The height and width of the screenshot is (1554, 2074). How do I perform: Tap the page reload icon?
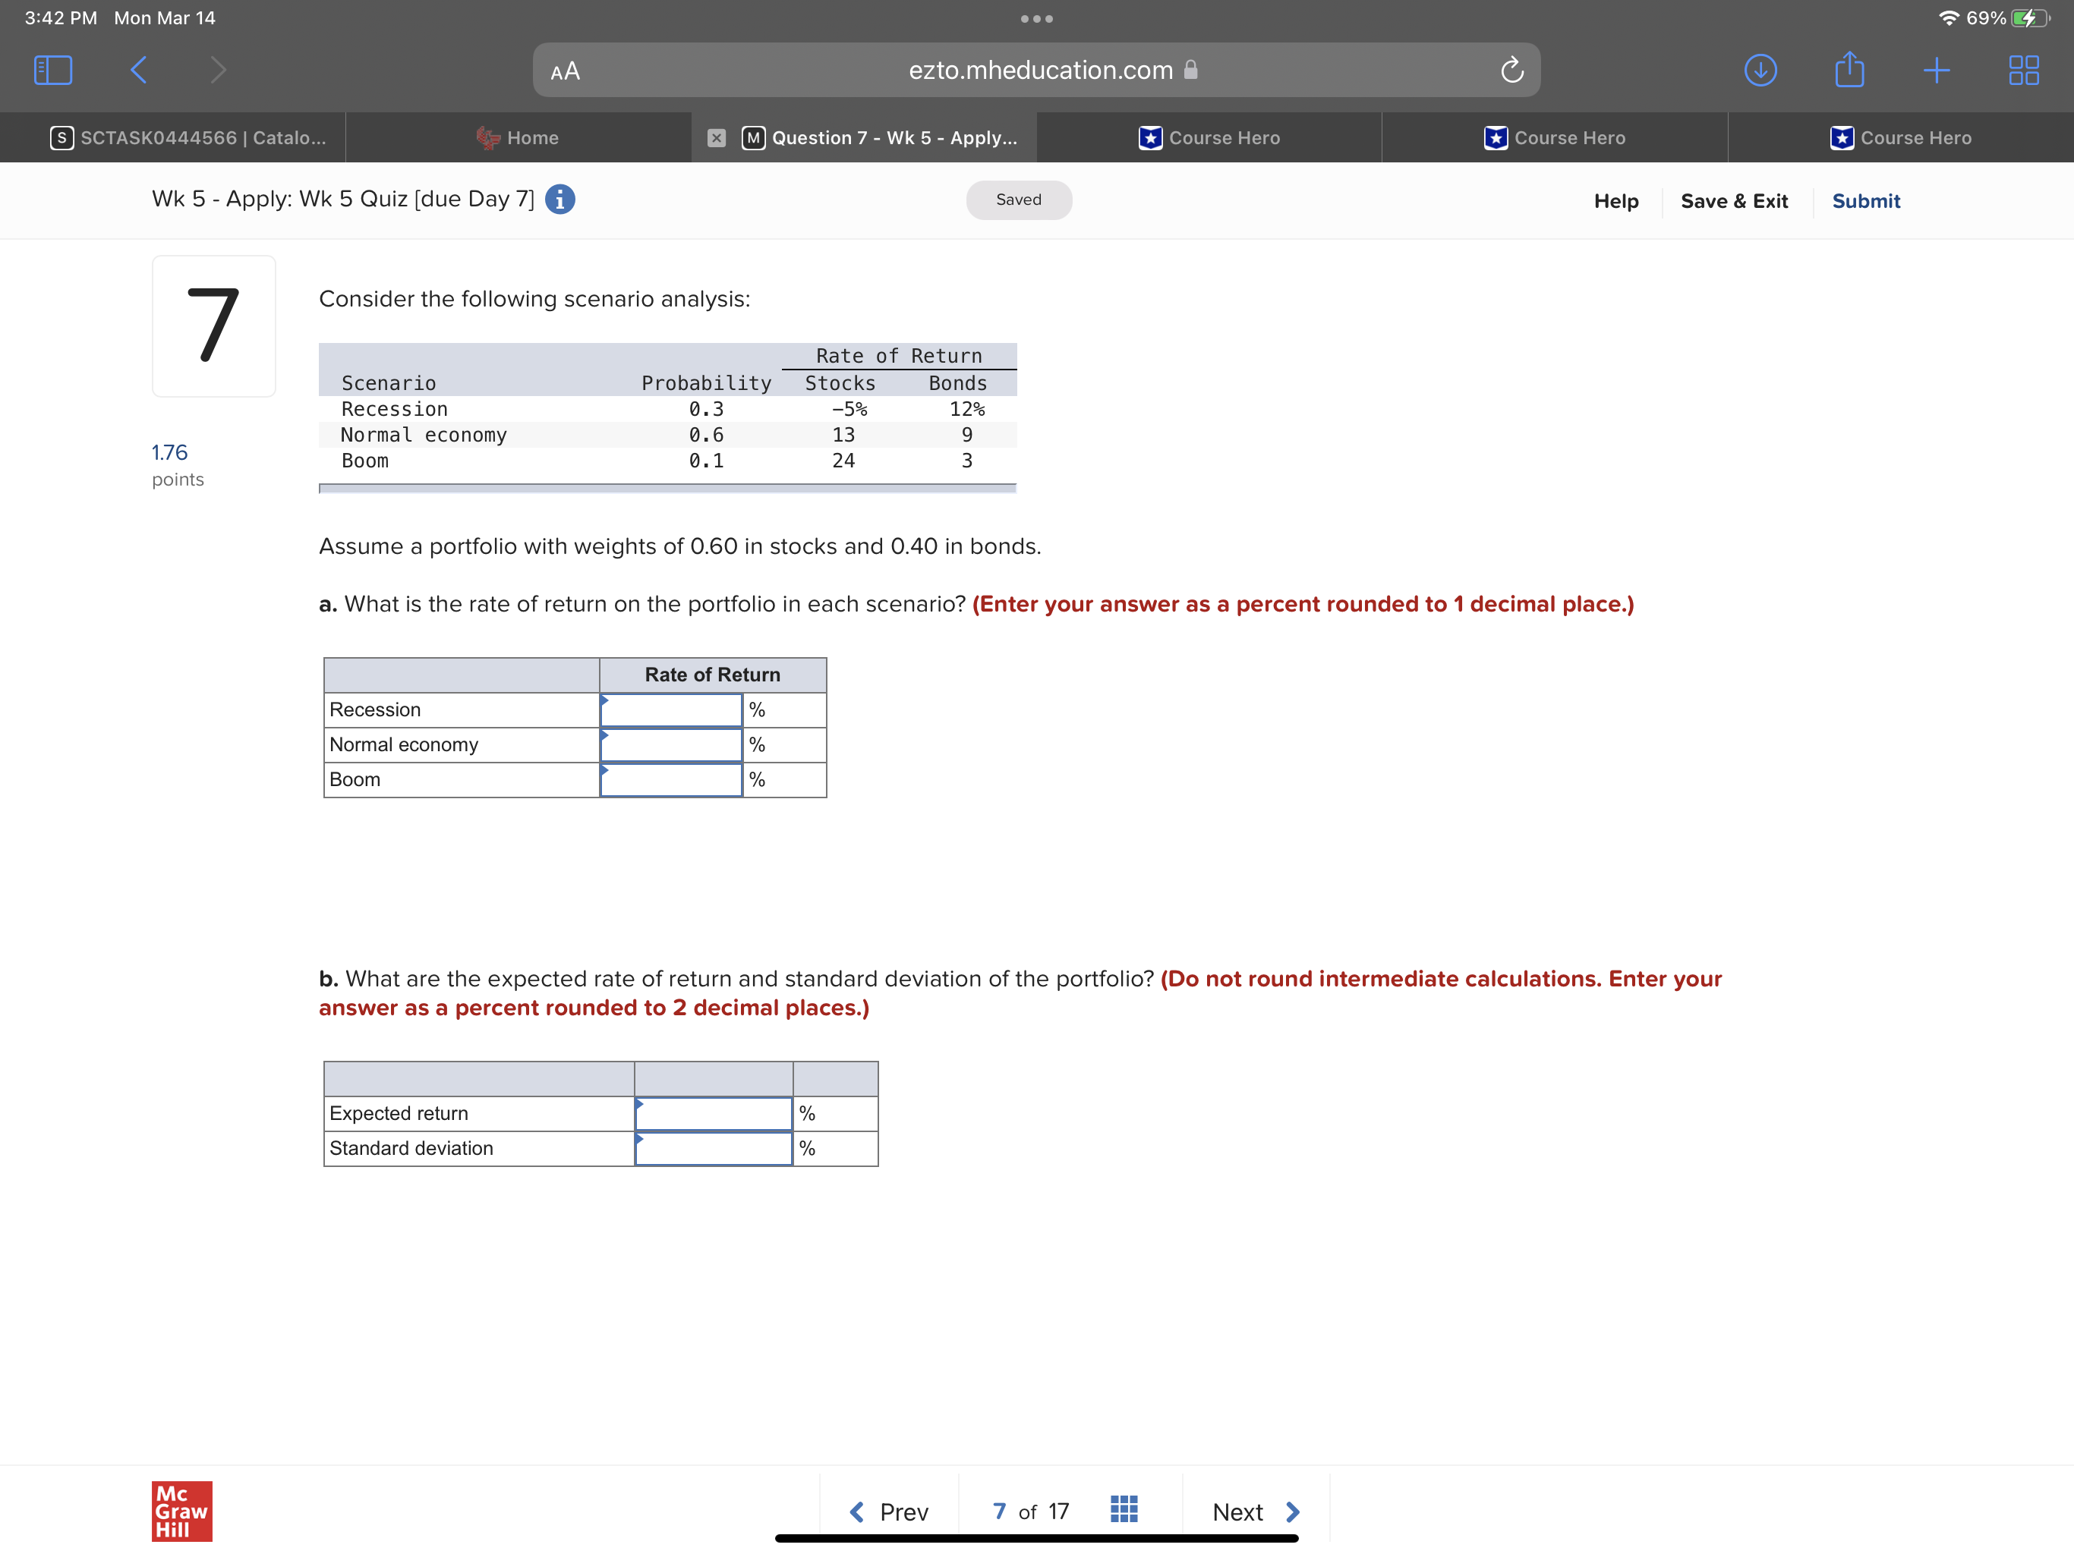1511,71
